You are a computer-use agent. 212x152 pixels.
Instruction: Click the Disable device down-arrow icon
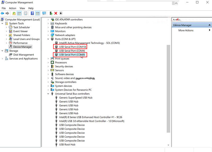[61, 13]
